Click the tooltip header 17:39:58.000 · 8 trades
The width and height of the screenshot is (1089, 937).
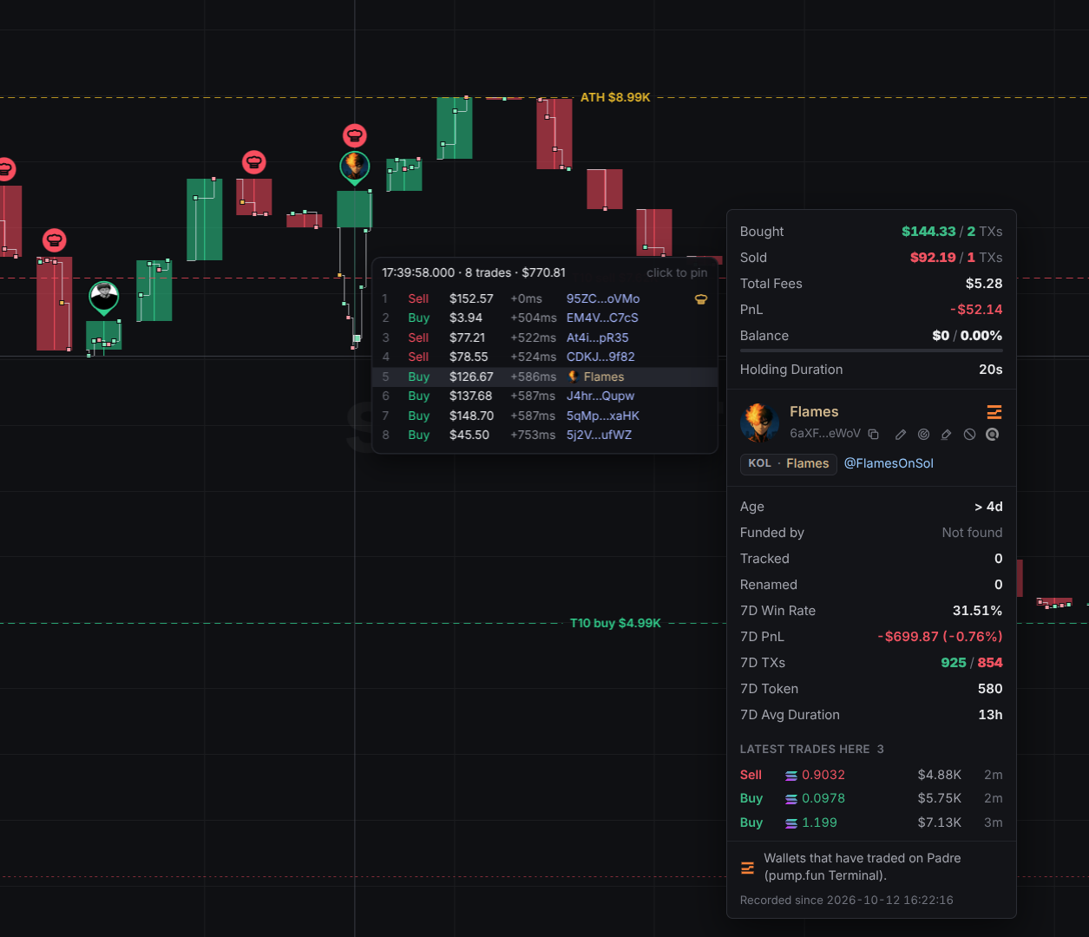tap(474, 272)
